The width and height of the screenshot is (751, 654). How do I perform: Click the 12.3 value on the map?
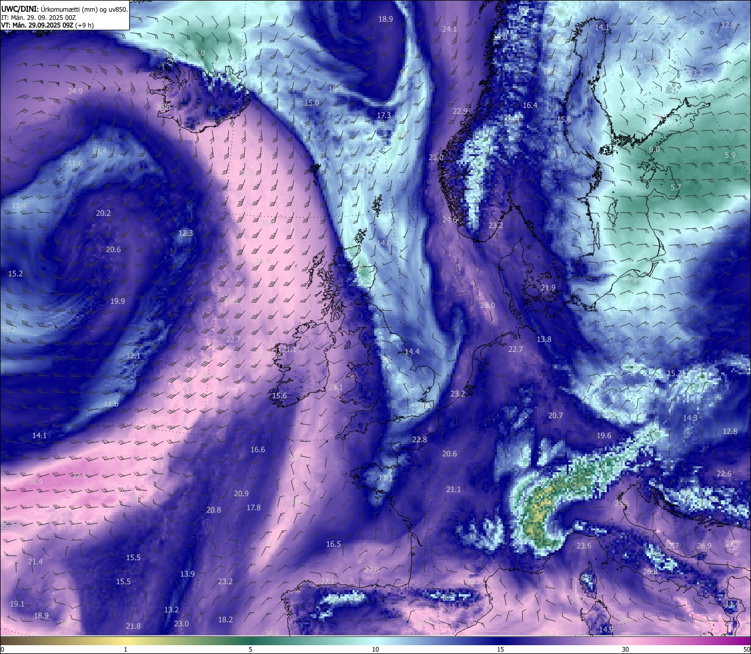click(185, 233)
